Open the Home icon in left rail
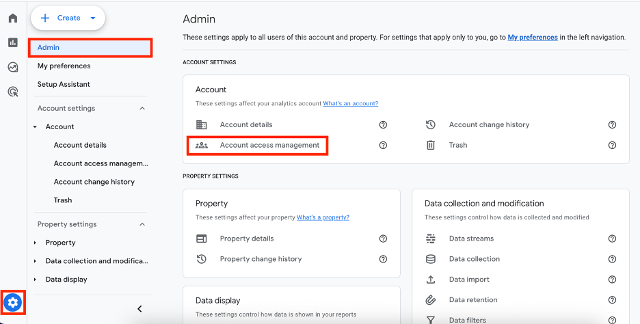640x324 pixels. [13, 18]
